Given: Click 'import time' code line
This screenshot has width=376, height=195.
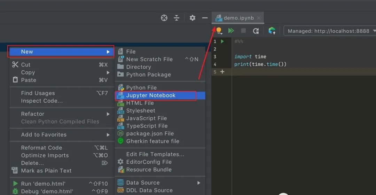Looking at the screenshot, I should coord(250,57).
